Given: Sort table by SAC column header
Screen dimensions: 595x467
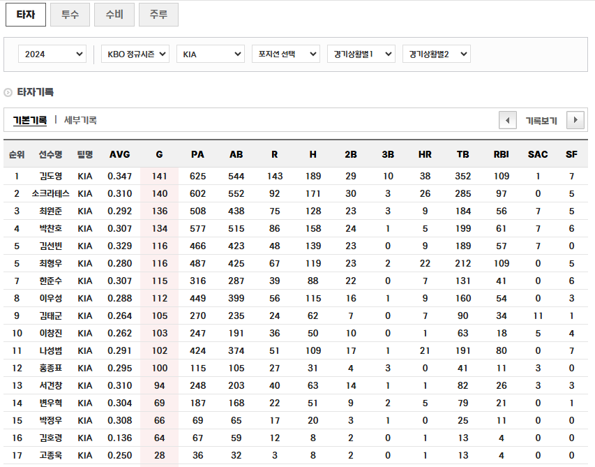Looking at the screenshot, I should point(538,154).
